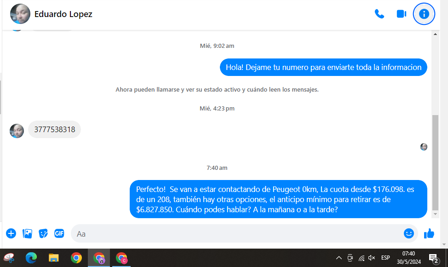The image size is (448, 267).
Task: Attach a photo using the image icon
Action: tap(28, 233)
